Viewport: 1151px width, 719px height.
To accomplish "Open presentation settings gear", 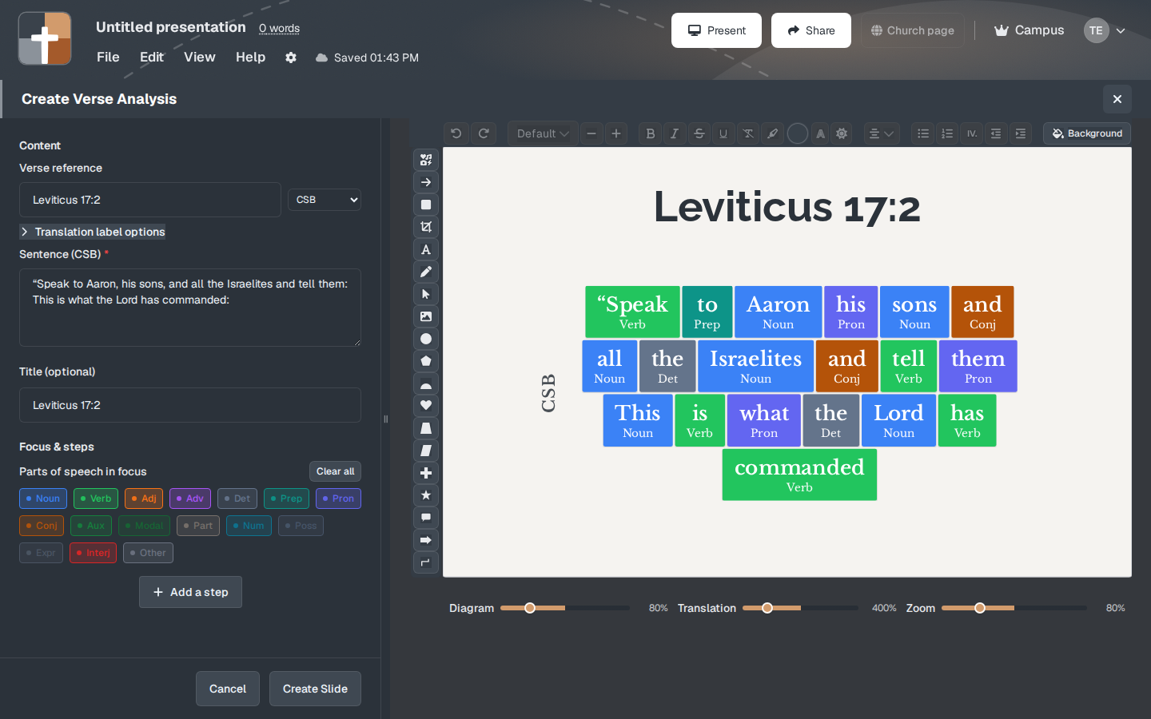I will (291, 58).
